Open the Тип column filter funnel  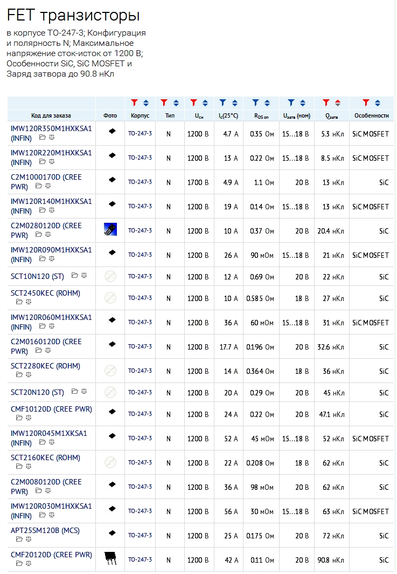(164, 102)
